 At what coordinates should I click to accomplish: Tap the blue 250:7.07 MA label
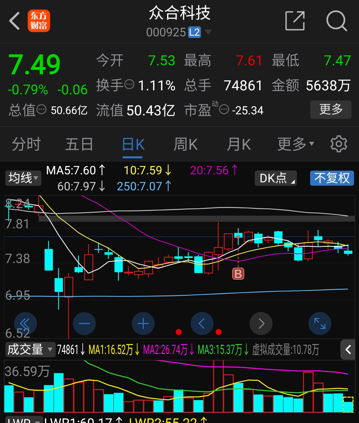pos(144,186)
